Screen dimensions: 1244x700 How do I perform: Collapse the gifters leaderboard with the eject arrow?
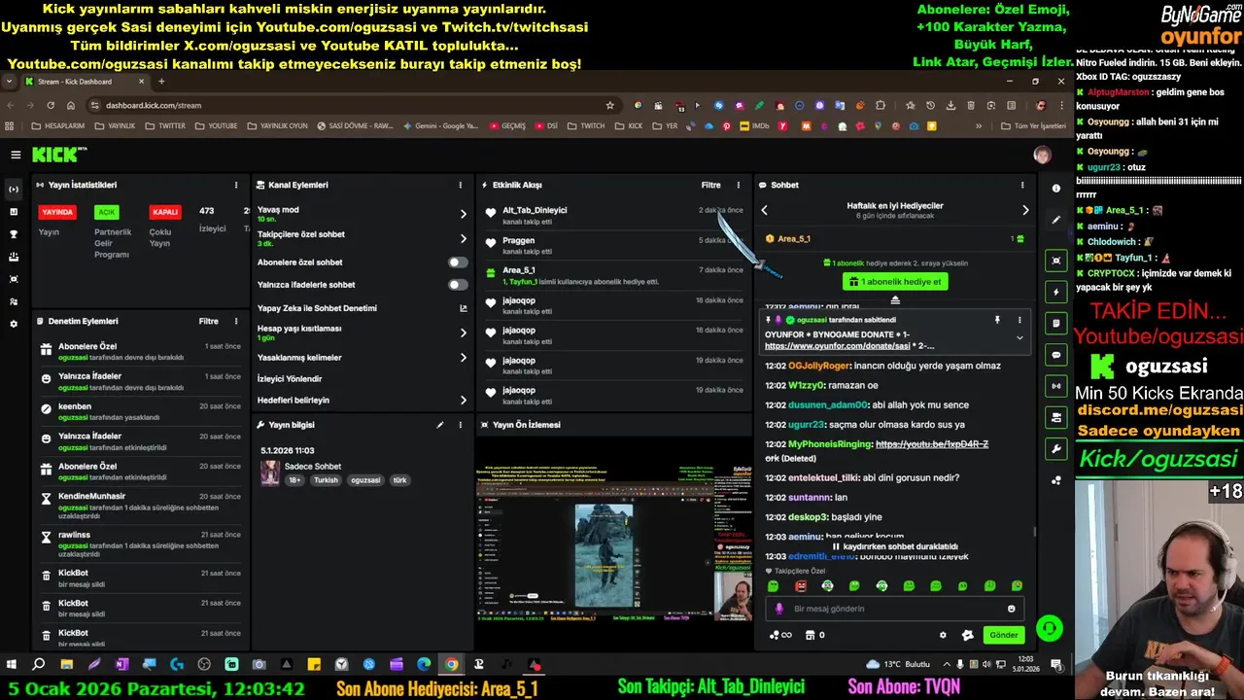click(895, 299)
